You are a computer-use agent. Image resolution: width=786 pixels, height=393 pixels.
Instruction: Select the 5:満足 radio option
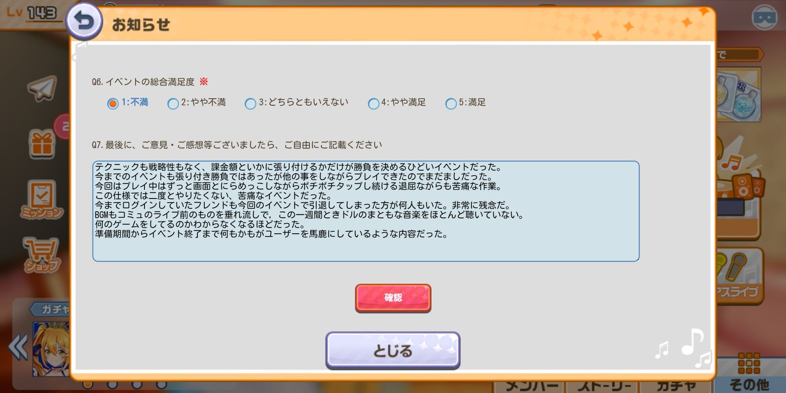coord(451,104)
